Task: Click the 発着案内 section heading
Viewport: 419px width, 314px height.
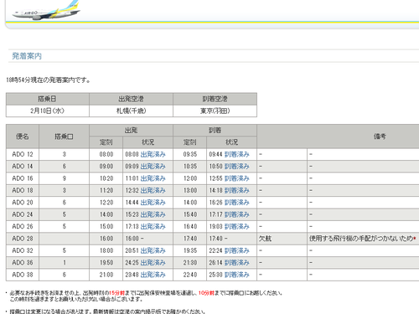Action: click(x=27, y=56)
